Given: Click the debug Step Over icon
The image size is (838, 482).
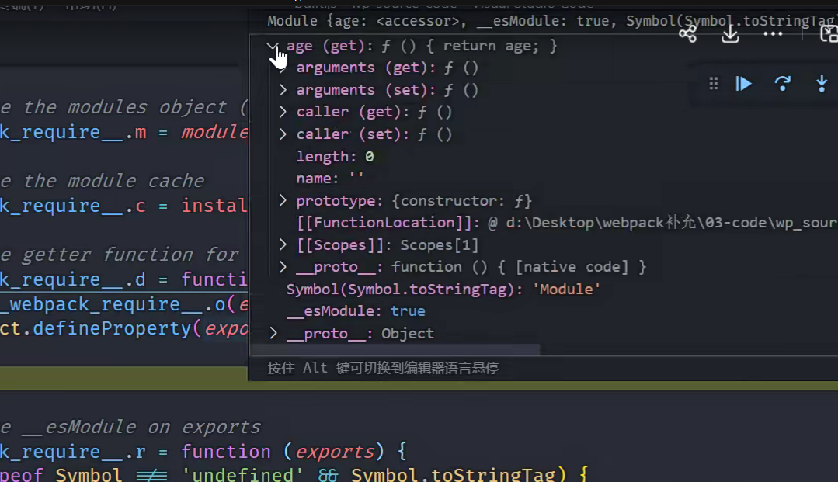Looking at the screenshot, I should tap(783, 84).
